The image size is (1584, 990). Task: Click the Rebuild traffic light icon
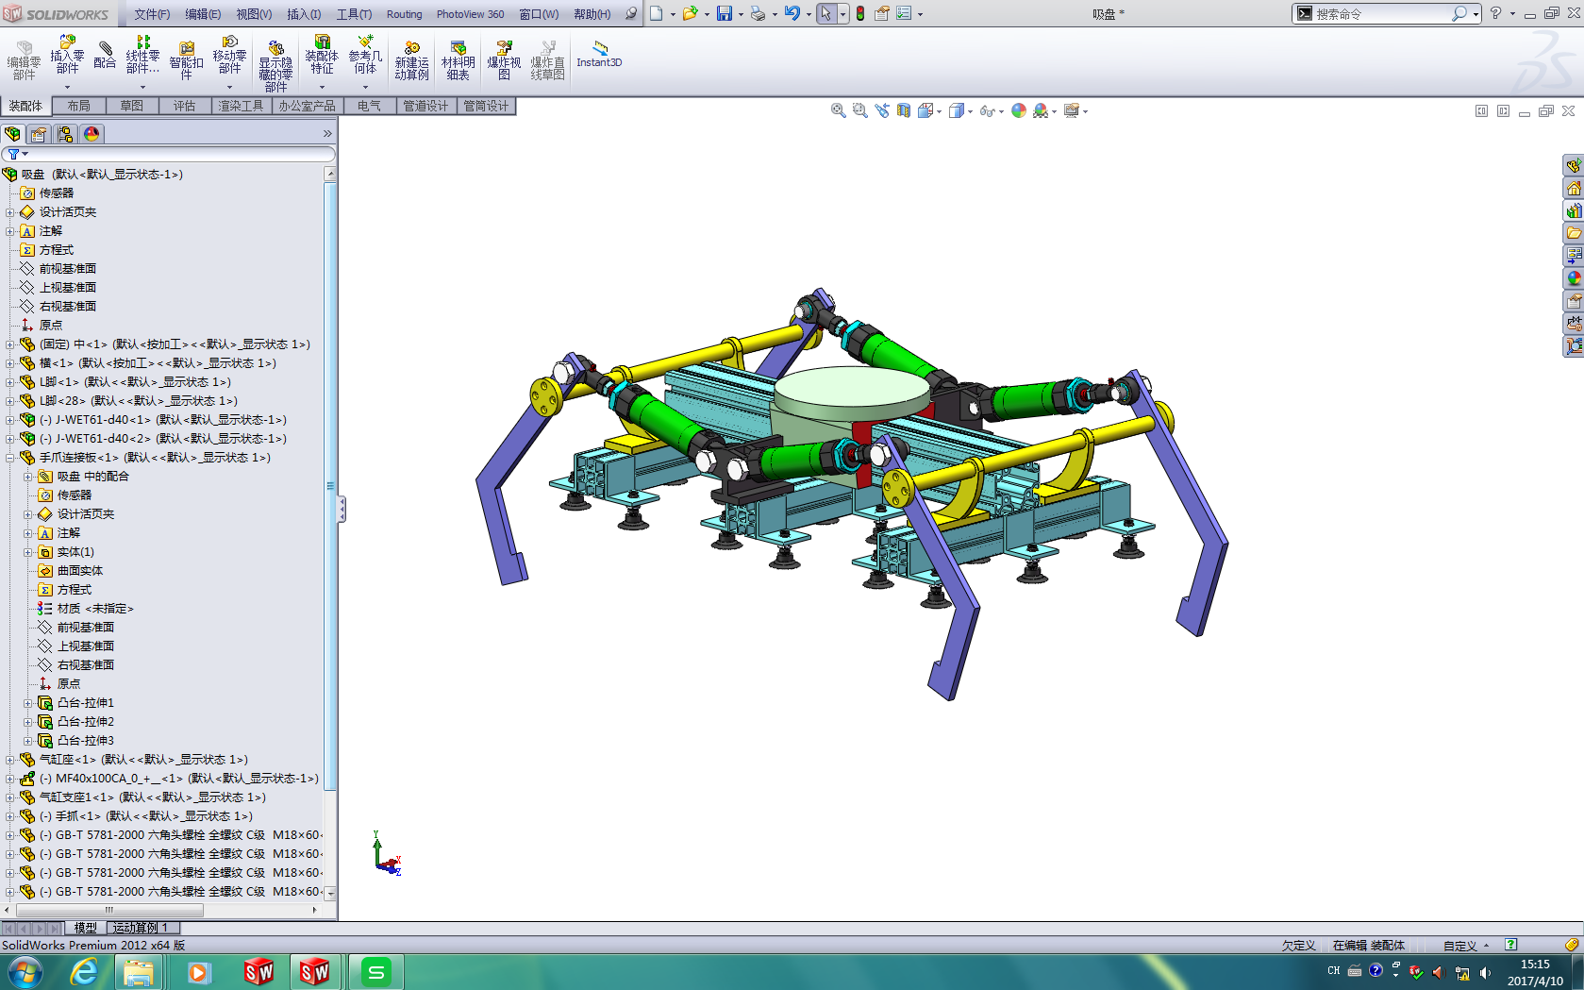coord(860,13)
